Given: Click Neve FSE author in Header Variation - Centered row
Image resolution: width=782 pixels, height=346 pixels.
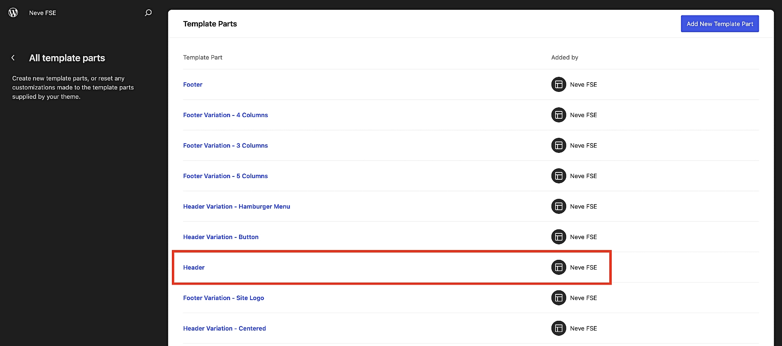Looking at the screenshot, I should (x=583, y=329).
